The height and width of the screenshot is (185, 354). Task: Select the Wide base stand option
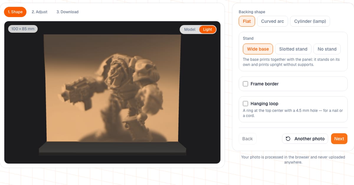click(x=258, y=49)
